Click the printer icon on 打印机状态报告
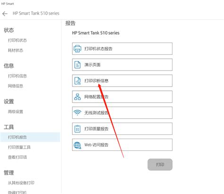 [x=78, y=49]
